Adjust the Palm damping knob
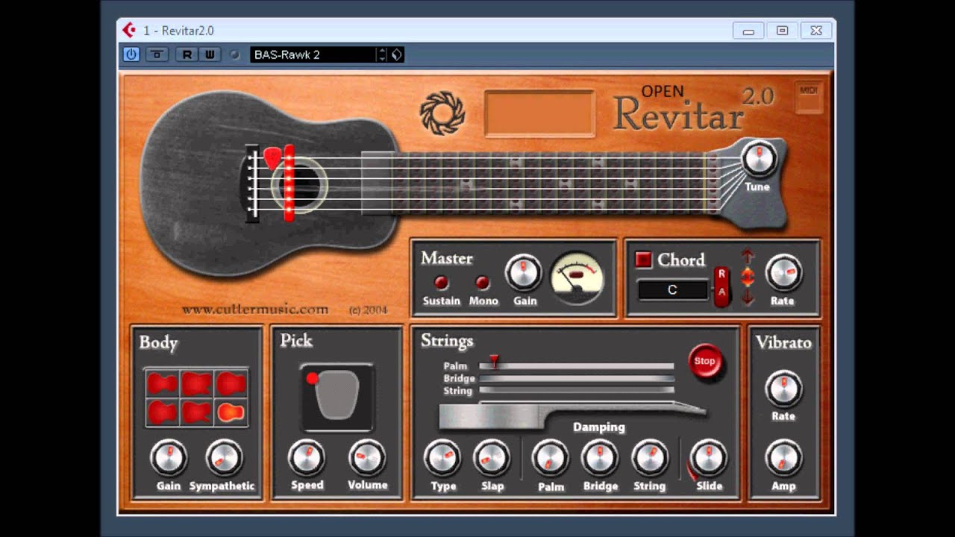Viewport: 955px width, 537px height. click(551, 458)
